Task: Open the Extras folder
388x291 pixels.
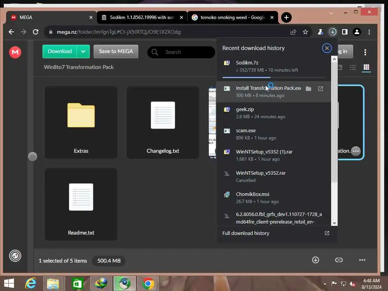Action: click(x=81, y=122)
